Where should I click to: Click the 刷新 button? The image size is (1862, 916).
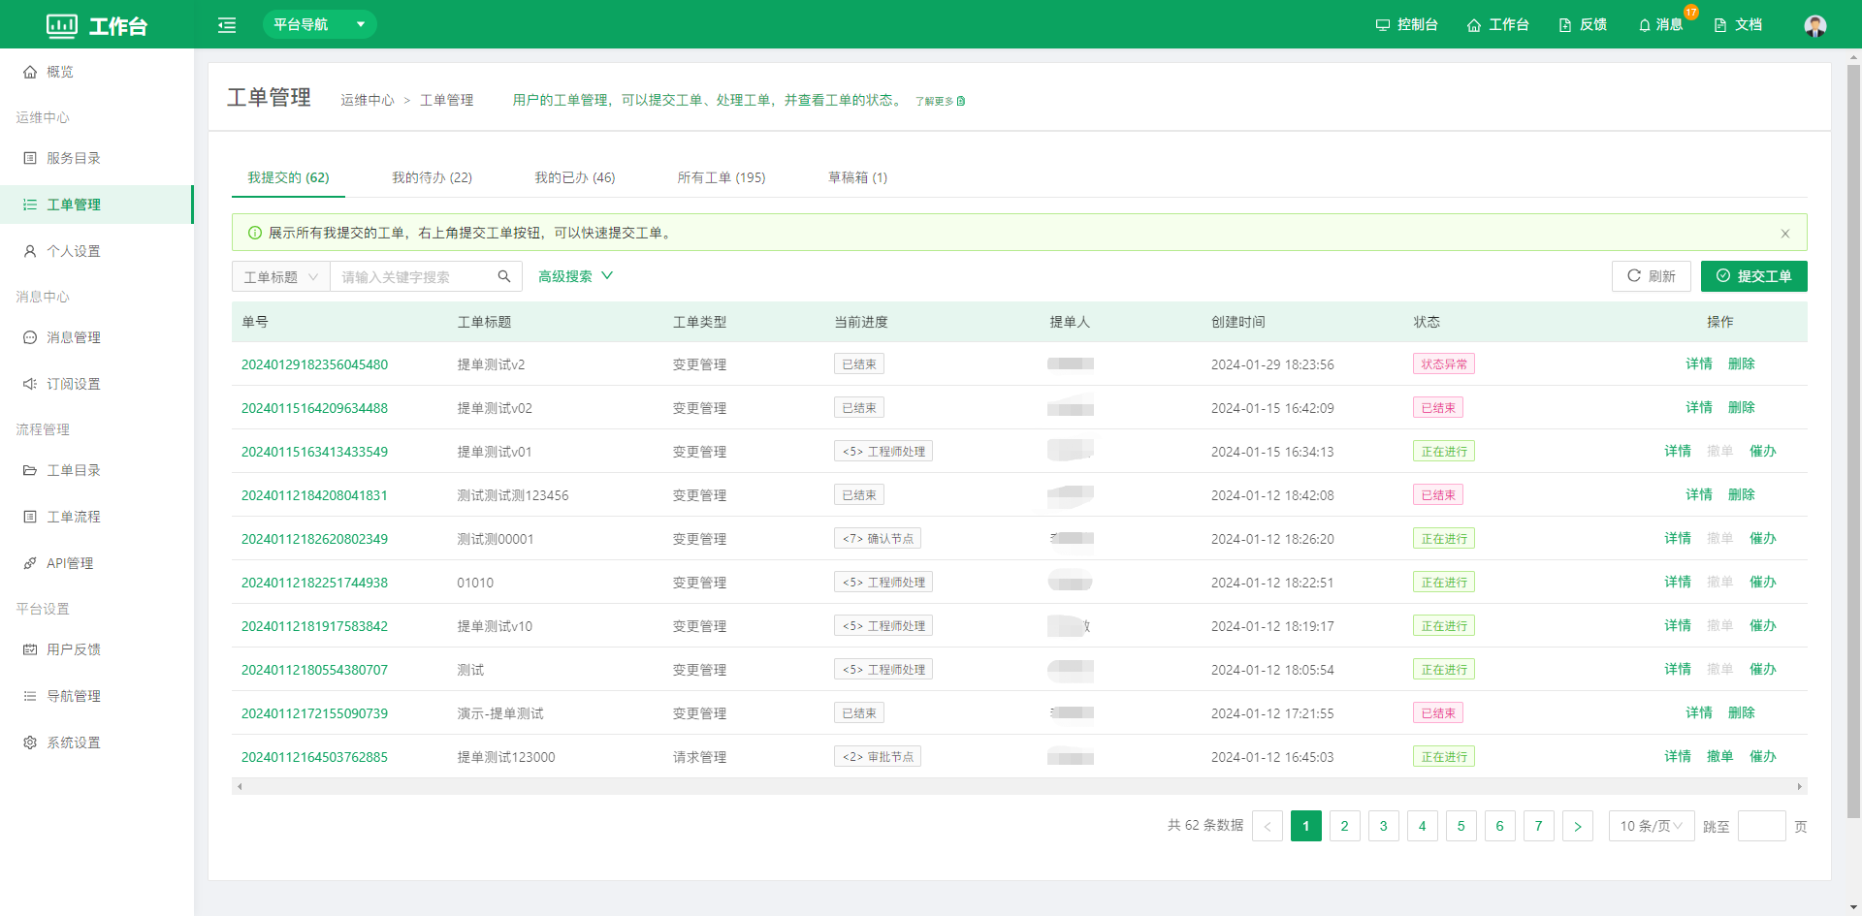point(1651,276)
